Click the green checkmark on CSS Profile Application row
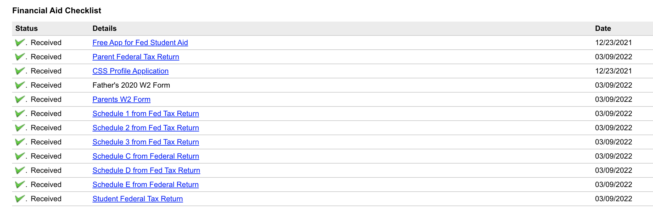Image resolution: width=653 pixels, height=212 pixels. 20,71
